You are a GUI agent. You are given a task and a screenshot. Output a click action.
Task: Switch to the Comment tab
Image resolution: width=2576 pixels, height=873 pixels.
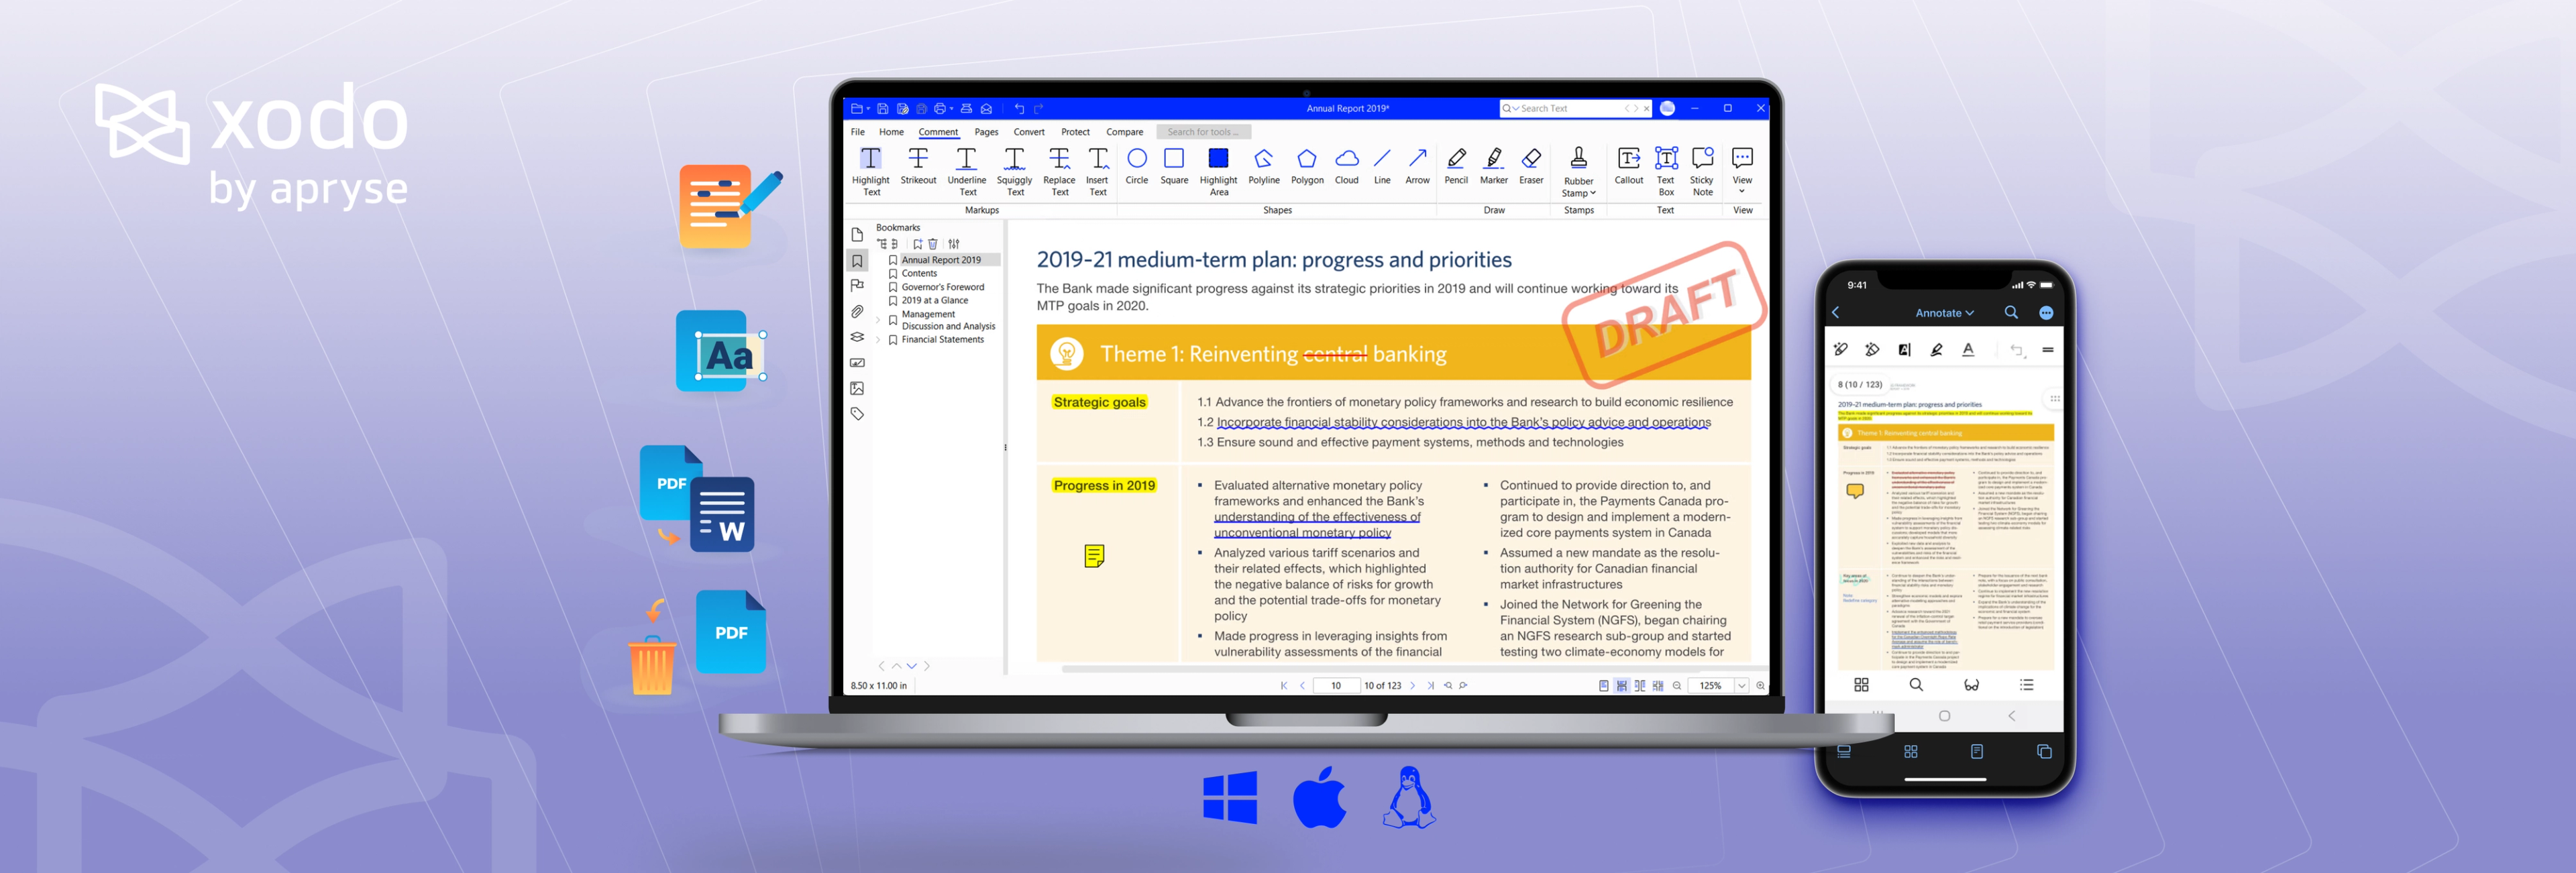coord(938,132)
